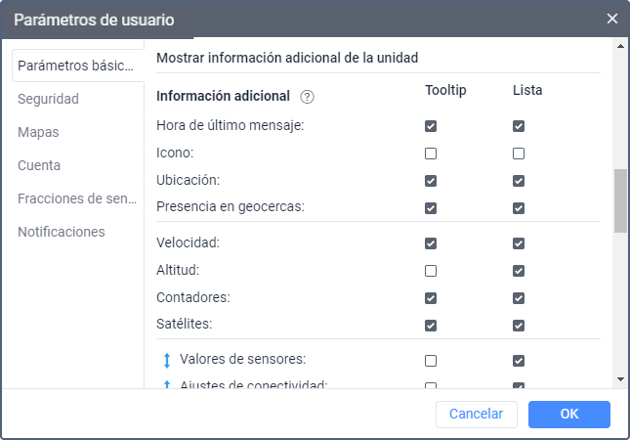
Task: Enable Icono in the Tooltip column
Action: coord(431,154)
